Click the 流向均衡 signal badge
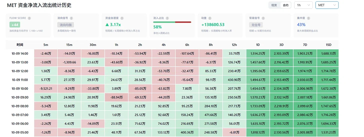The image size is (364, 137). (x=66, y=25)
